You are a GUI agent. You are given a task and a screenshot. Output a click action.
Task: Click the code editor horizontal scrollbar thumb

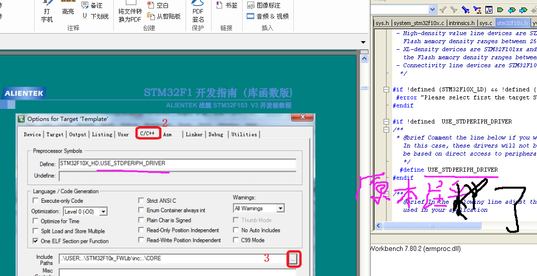pos(432,225)
